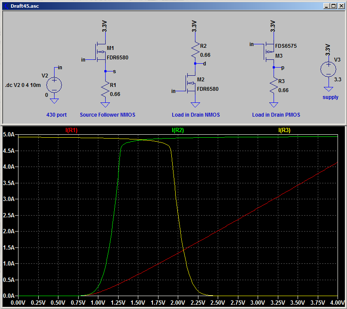Click the 2.00V horizontal axis label
The image size is (347, 309).
click(x=178, y=303)
